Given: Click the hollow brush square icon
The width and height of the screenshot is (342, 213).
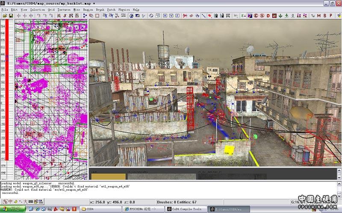Looking at the screenshot, I should click(97, 16).
